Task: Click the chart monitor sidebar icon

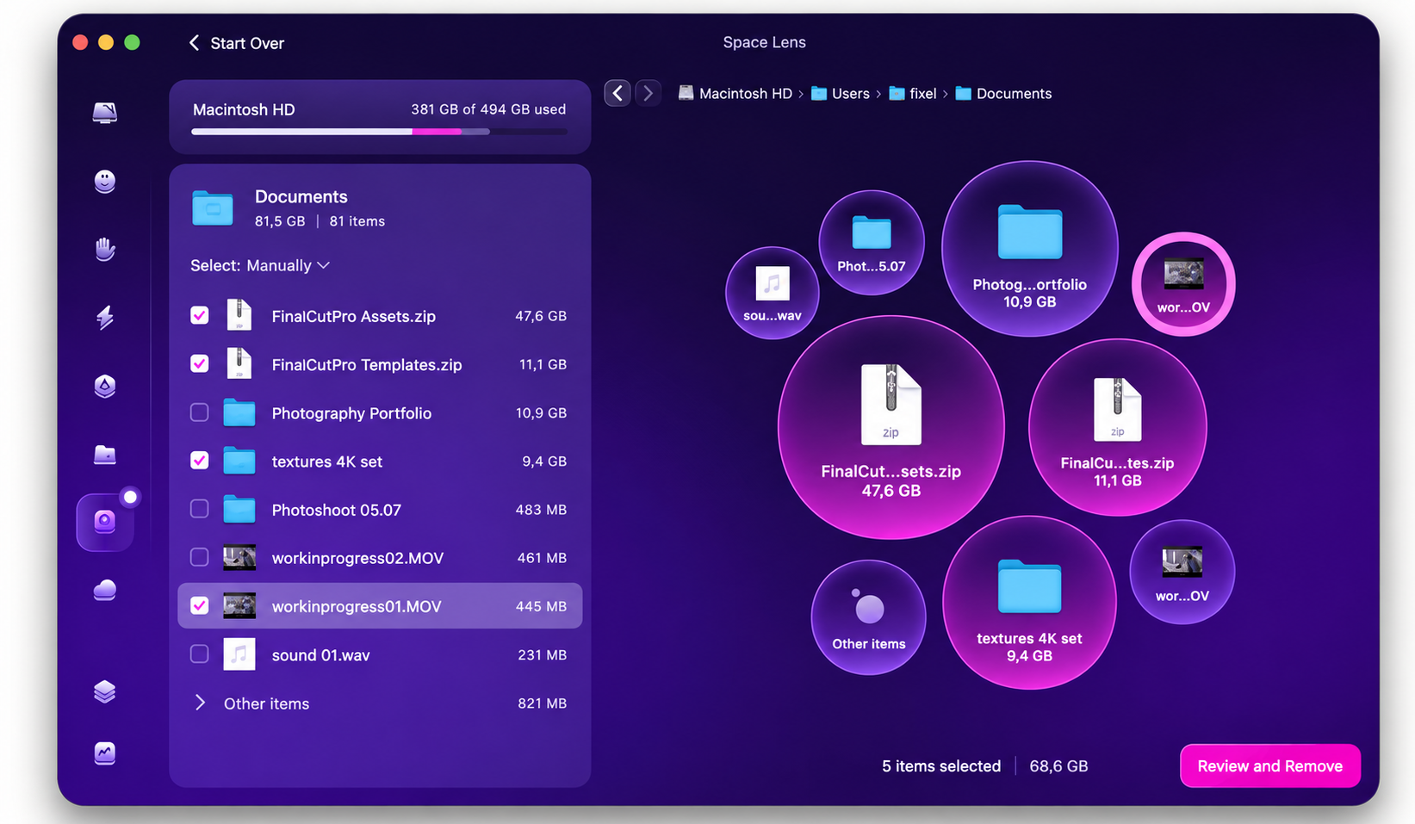Action: coord(105,753)
